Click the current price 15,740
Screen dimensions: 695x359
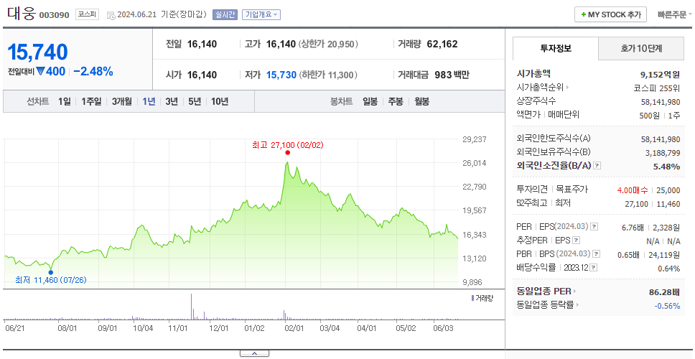coord(37,52)
